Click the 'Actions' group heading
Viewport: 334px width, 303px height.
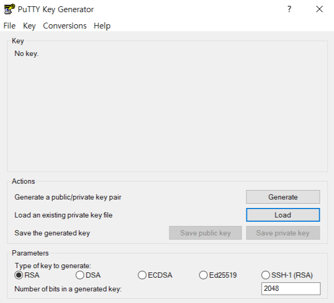23,181
